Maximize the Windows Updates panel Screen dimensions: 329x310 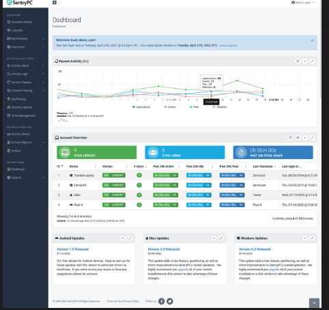pos(312,238)
